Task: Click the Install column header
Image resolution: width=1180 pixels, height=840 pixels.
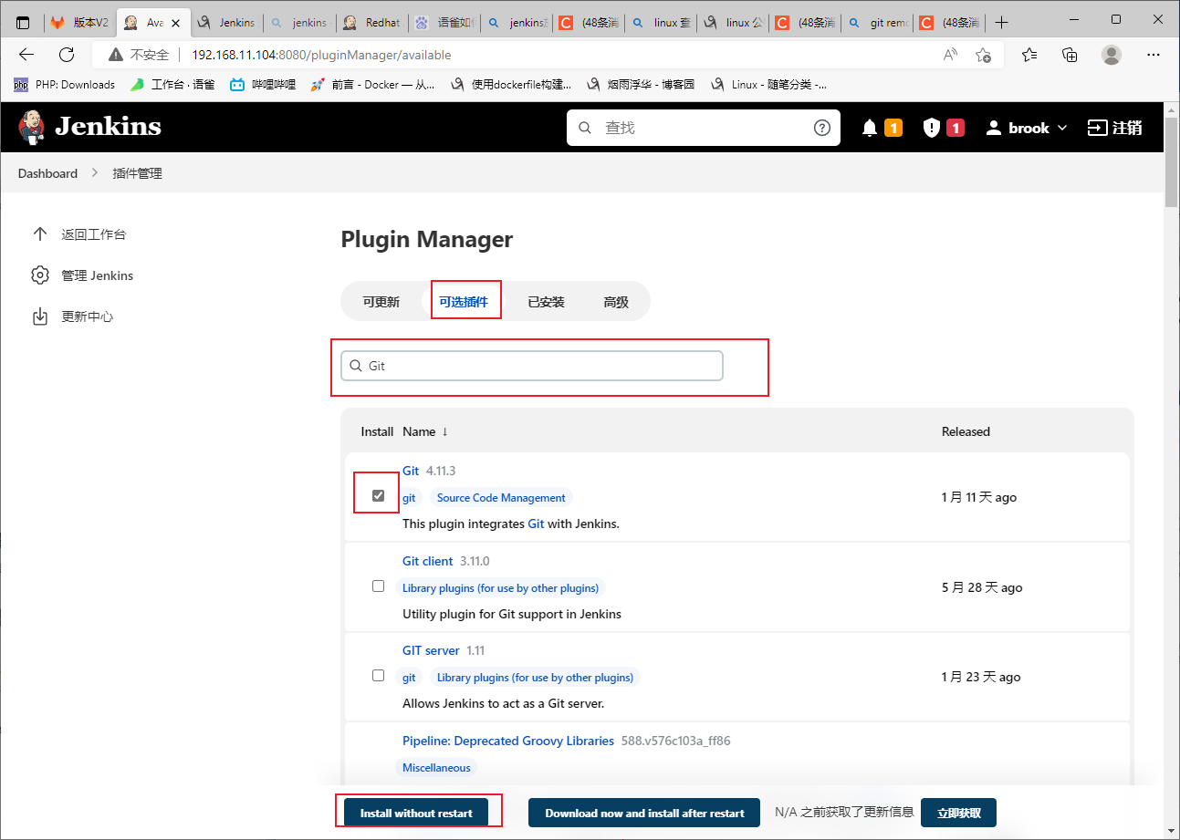Action: (377, 431)
